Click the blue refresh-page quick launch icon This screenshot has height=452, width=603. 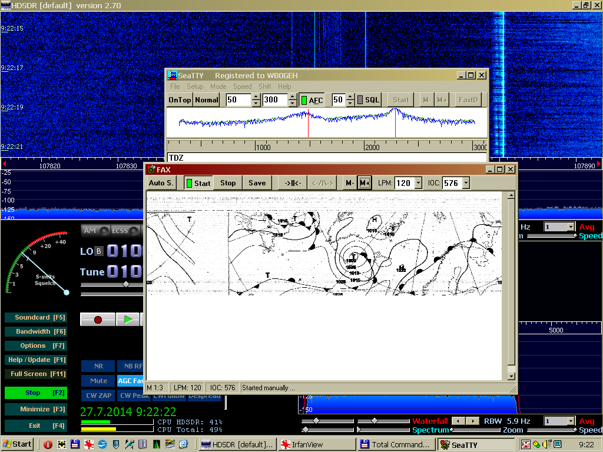(x=184, y=444)
